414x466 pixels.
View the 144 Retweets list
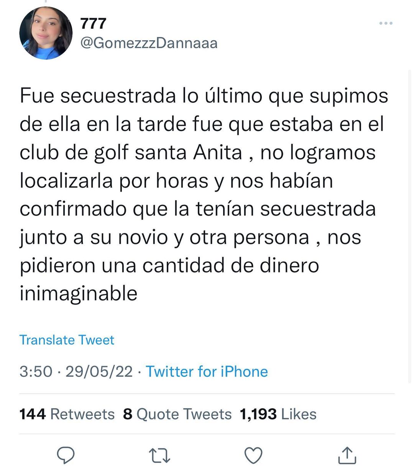pos(67,414)
